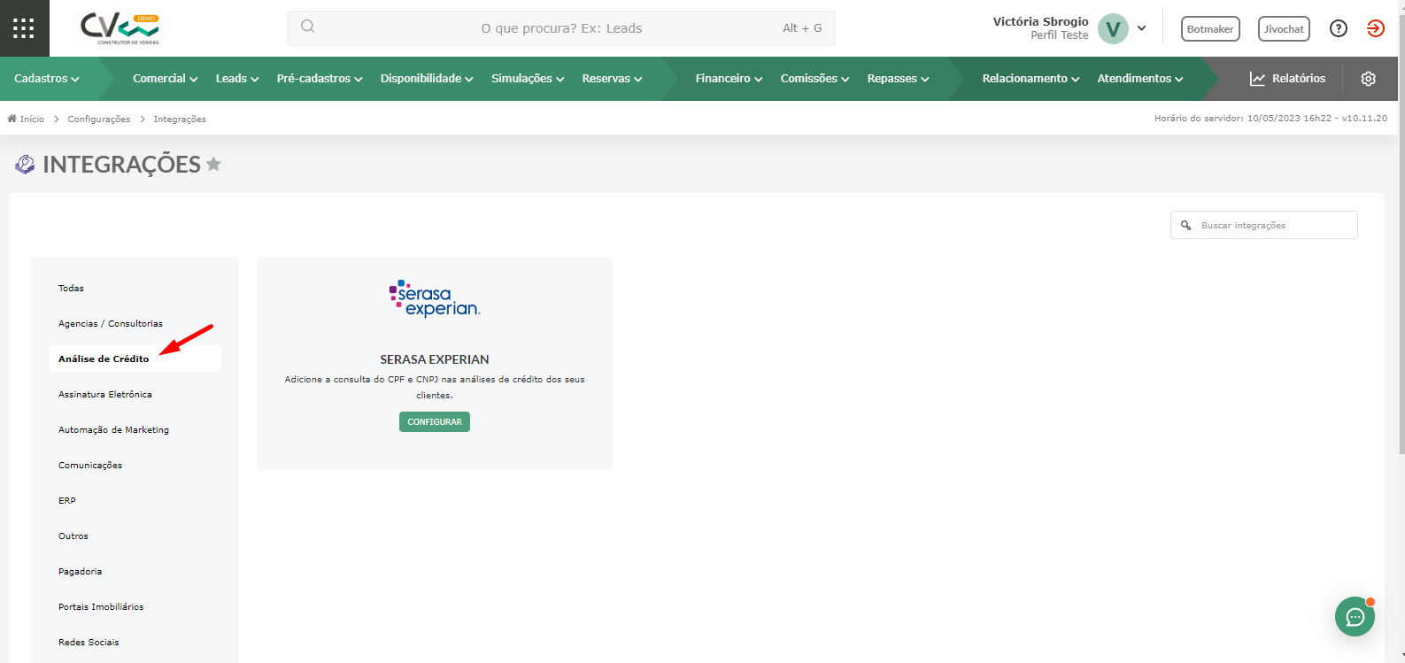1405x663 pixels.
Task: Click the user avatar V icon
Action: click(1113, 28)
